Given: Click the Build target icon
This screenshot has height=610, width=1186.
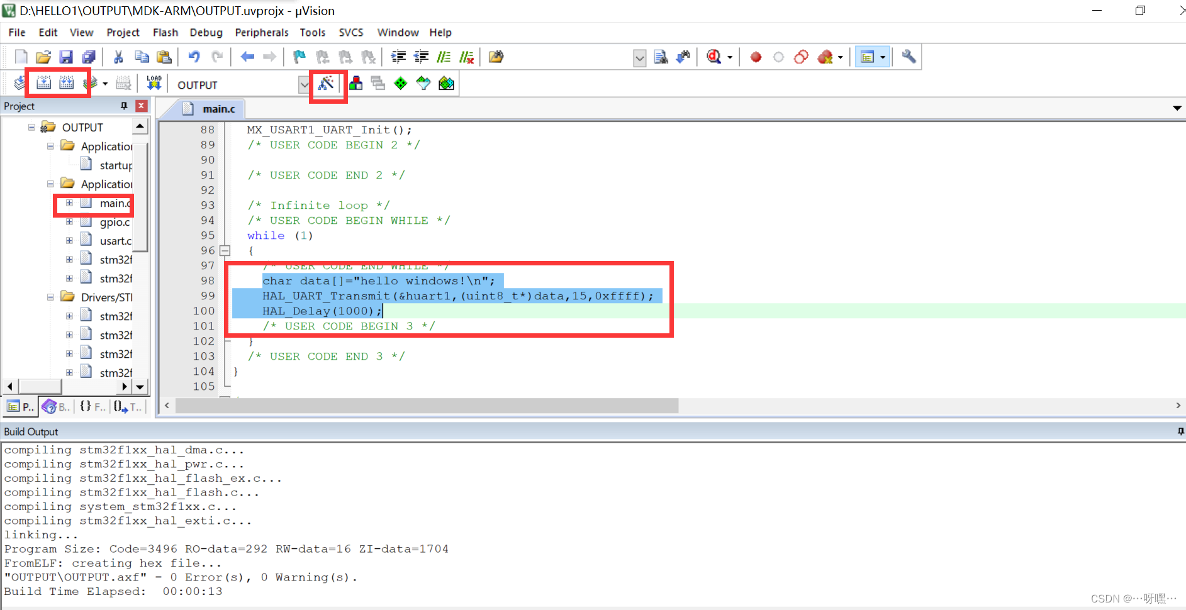Looking at the screenshot, I should tap(44, 83).
